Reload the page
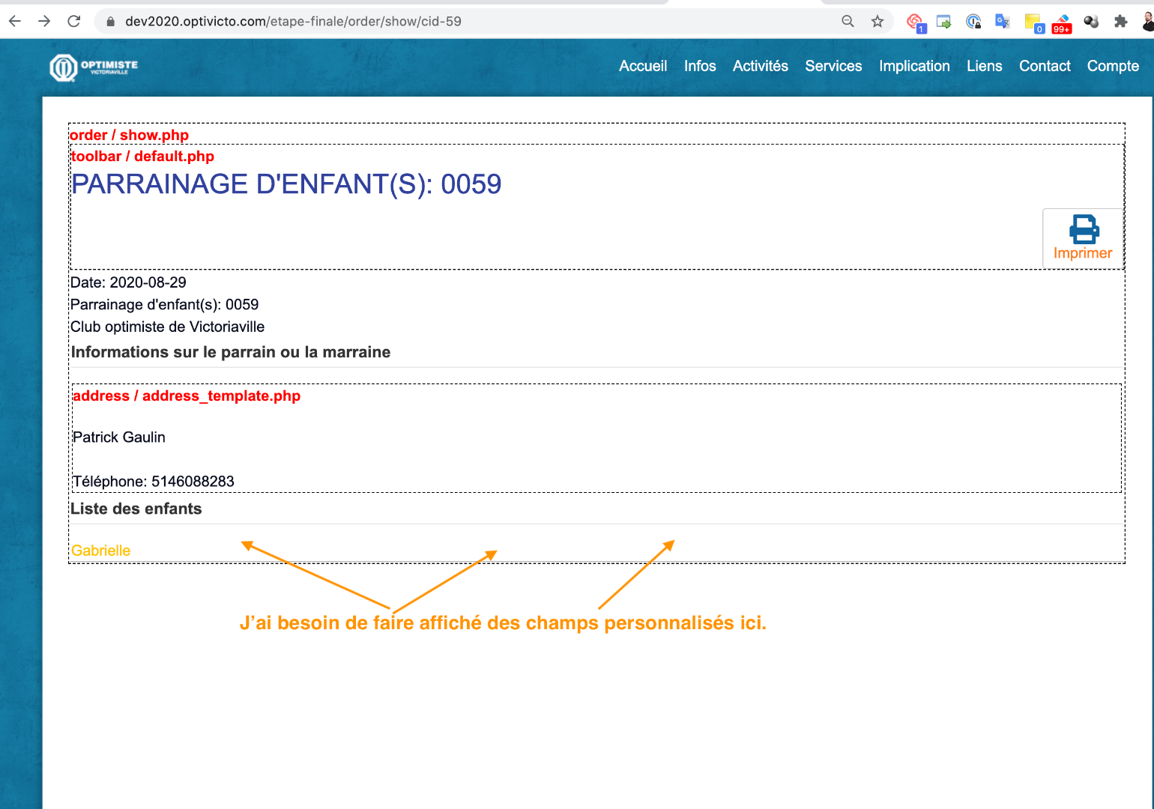Viewport: 1154px width, 809px height. [x=73, y=21]
